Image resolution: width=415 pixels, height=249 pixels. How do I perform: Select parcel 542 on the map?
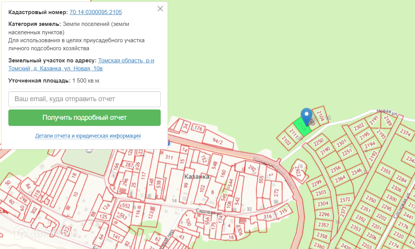[x=237, y=201]
